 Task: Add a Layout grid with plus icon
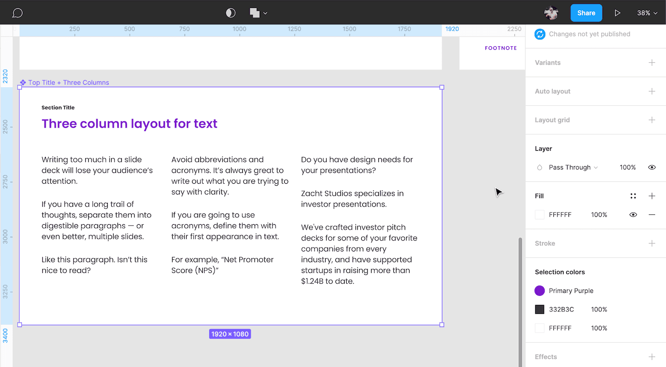pyautogui.click(x=652, y=120)
